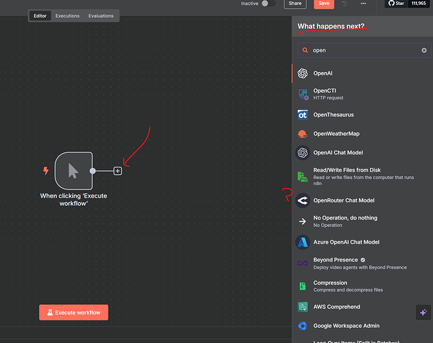Image resolution: width=433 pixels, height=343 pixels.
Task: Click the trigger node's output connector dot
Action: (93, 171)
